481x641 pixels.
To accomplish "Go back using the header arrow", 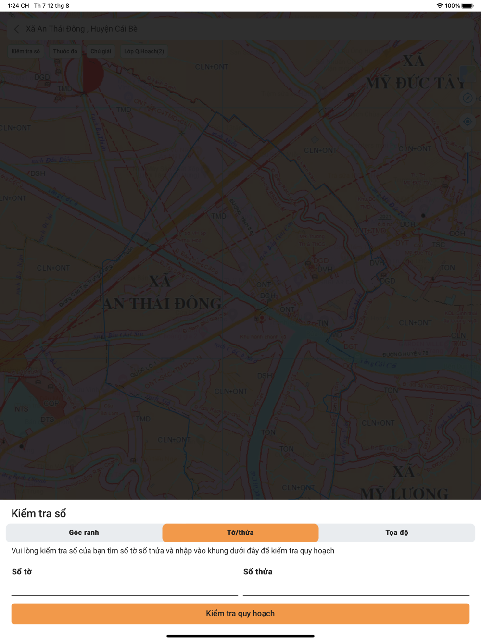I will [x=17, y=29].
